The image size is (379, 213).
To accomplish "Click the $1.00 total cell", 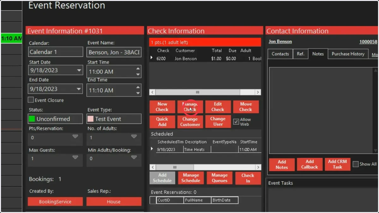I will 216,59.
